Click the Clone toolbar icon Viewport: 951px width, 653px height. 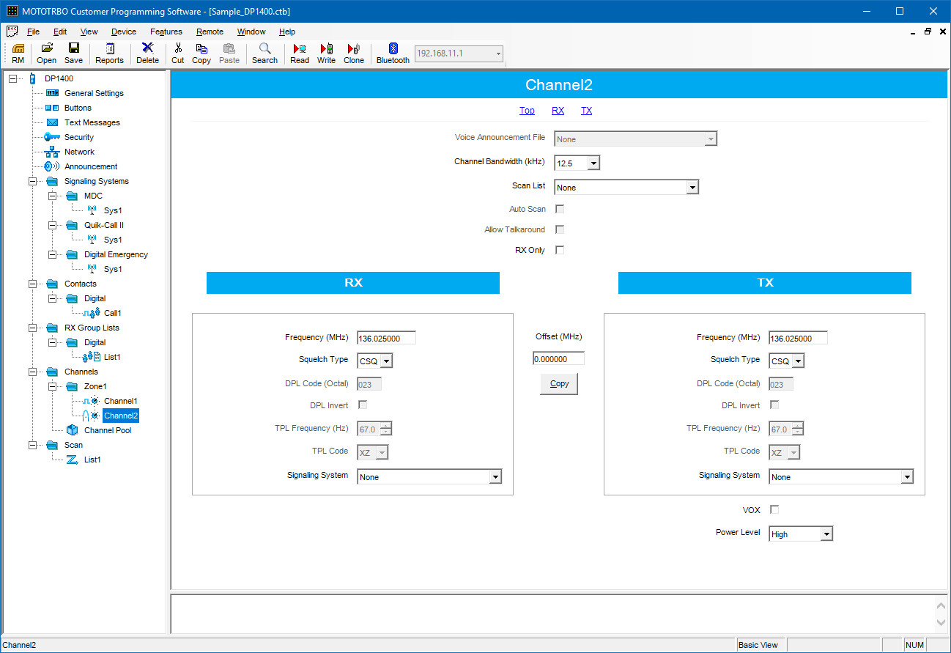point(354,54)
